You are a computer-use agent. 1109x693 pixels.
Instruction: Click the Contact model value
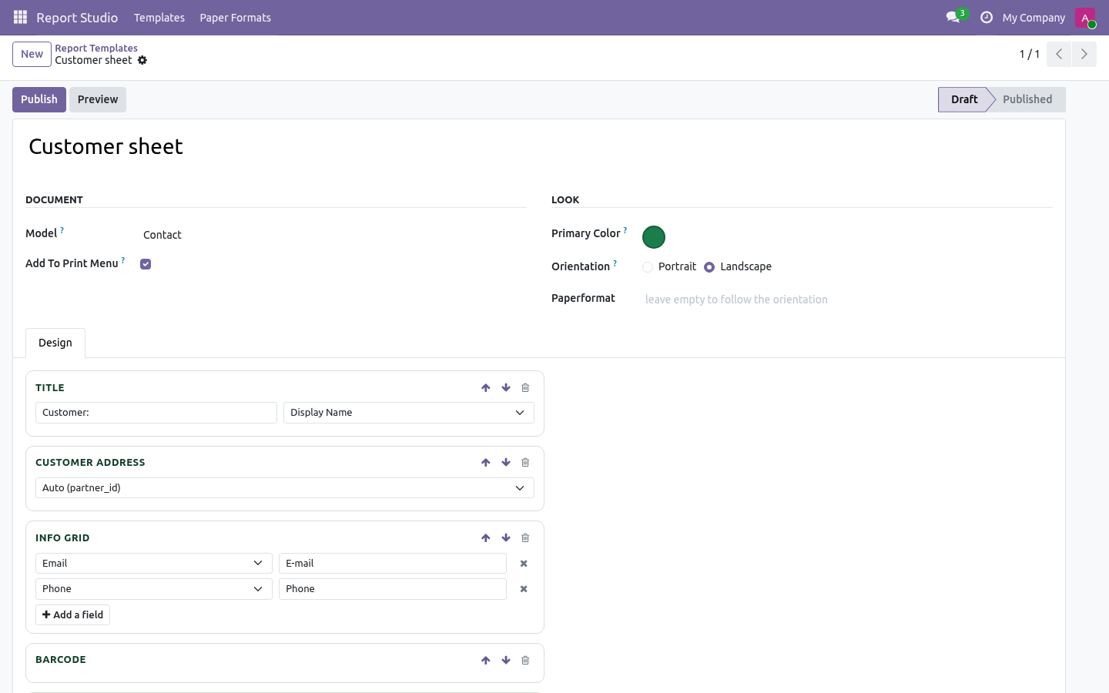click(x=162, y=235)
